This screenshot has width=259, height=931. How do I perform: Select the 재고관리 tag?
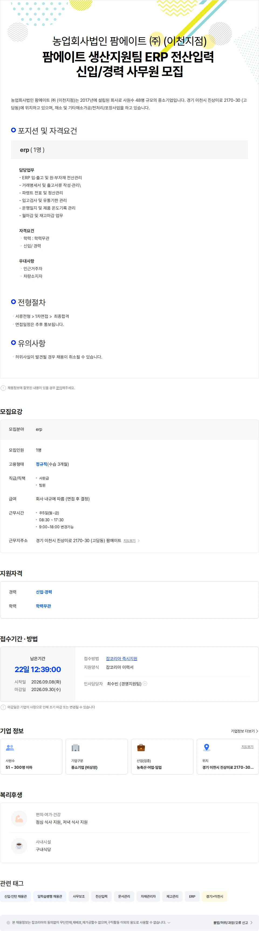[172, 896]
